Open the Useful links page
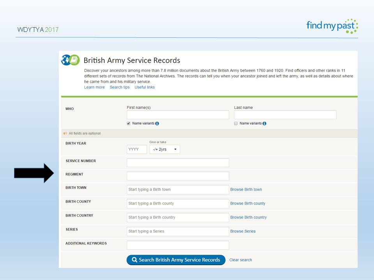This screenshot has height=280, width=374. point(145,87)
